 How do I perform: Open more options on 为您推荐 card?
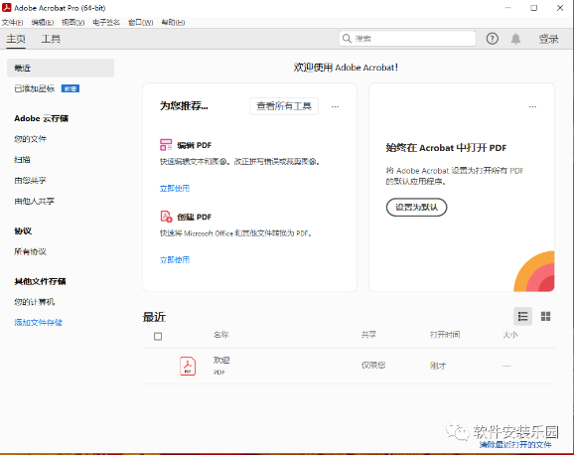[335, 106]
